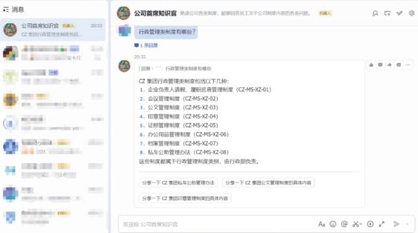Viewport: 418px width, 233px height.
Task: Open the plus attachment menu
Action: point(370,224)
